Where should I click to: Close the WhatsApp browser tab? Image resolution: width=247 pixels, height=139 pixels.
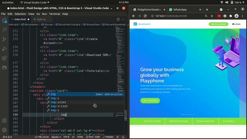(x=200, y=10)
